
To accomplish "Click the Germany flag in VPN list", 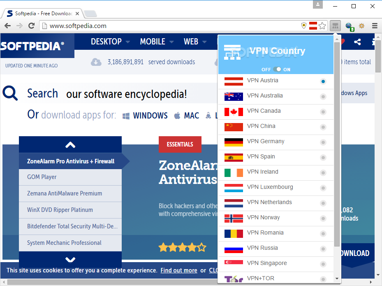I will (234, 142).
